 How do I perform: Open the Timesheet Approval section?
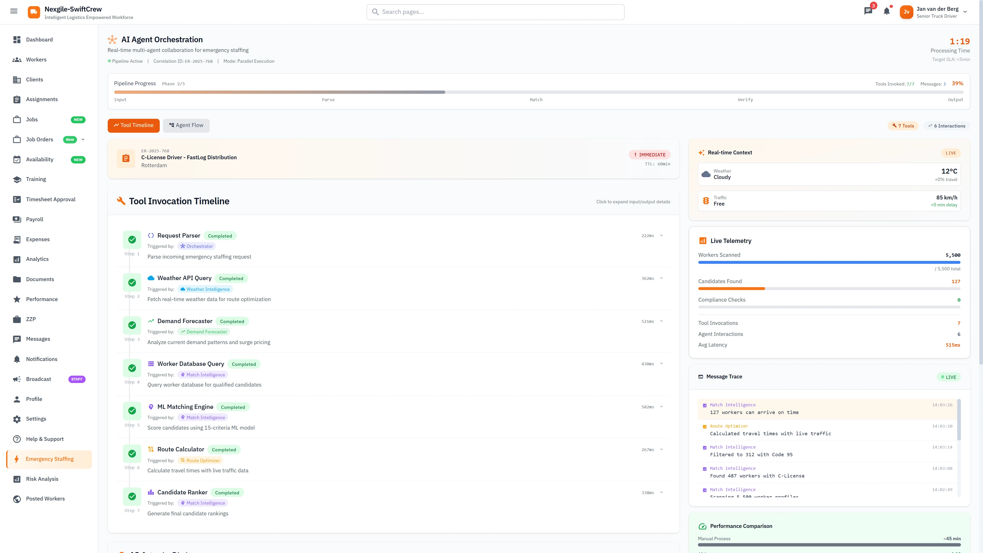pyautogui.click(x=51, y=199)
